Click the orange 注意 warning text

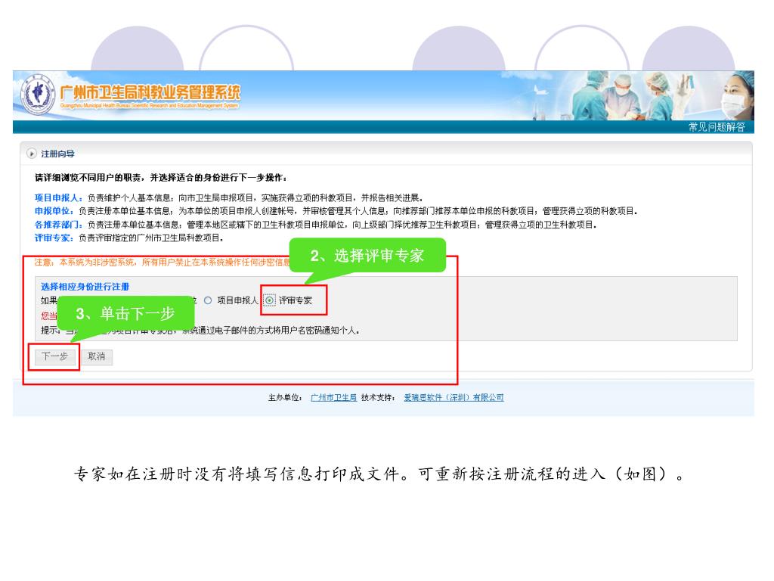click(x=163, y=263)
